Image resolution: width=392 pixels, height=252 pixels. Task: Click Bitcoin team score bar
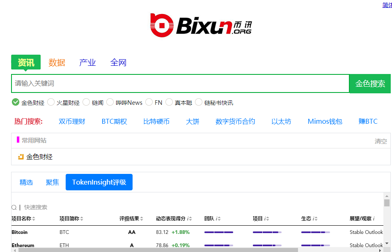[x=219, y=232]
